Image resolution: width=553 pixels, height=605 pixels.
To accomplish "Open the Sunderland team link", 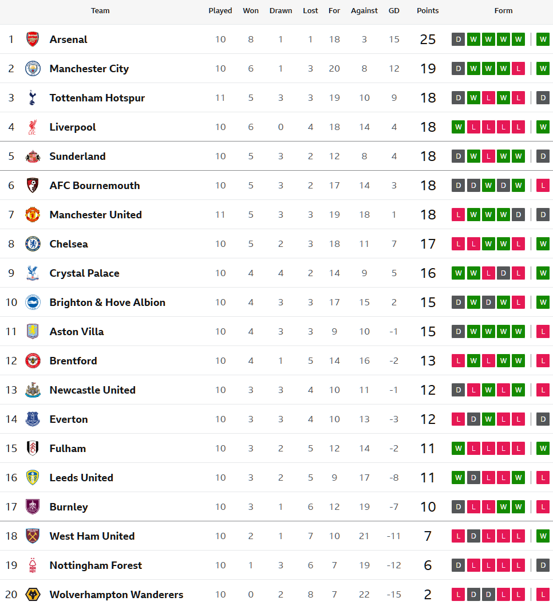I will click(77, 156).
